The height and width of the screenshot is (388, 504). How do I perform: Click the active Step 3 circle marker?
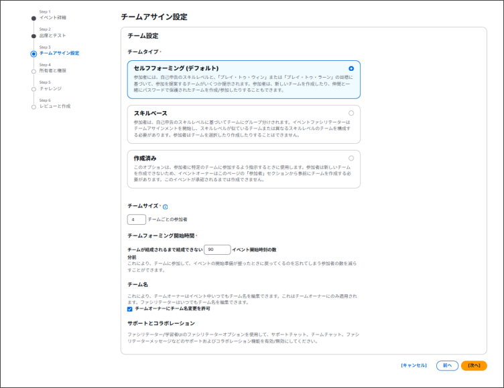tap(34, 54)
